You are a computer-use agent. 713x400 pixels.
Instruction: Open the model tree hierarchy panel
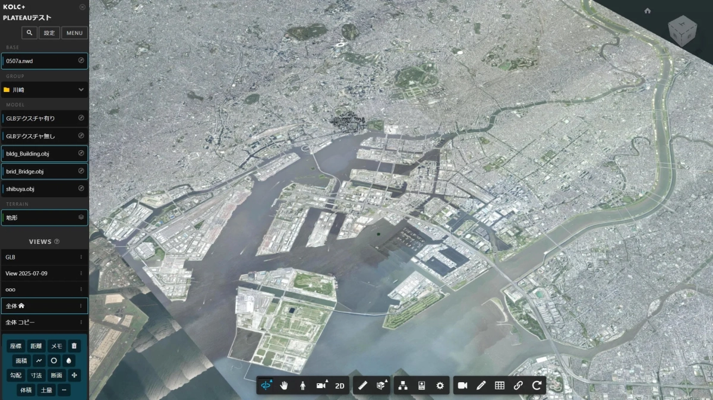coord(403,385)
